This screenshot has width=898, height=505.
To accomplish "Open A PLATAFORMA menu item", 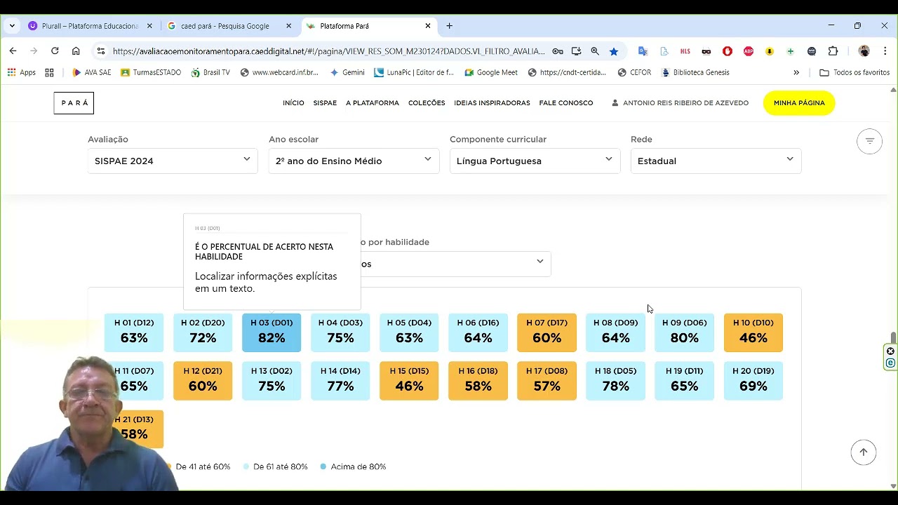I will point(373,103).
